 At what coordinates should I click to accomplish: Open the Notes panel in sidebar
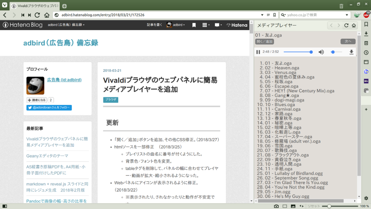(366, 43)
